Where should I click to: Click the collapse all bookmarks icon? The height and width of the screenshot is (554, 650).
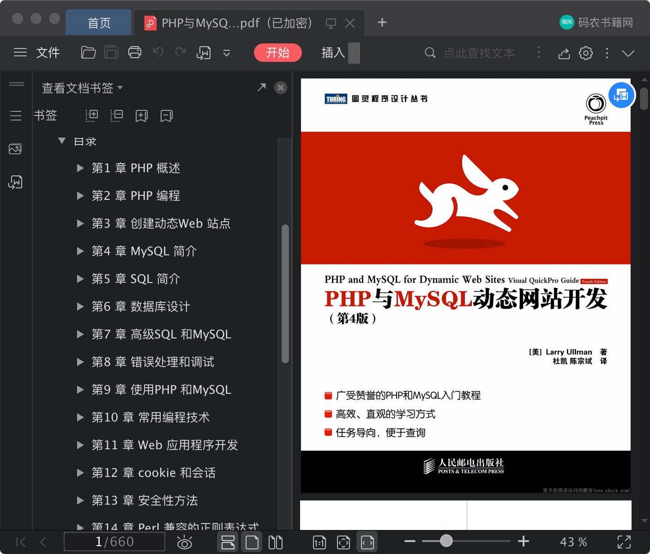117,115
